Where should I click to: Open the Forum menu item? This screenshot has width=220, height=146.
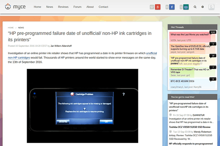coord(77,7)
